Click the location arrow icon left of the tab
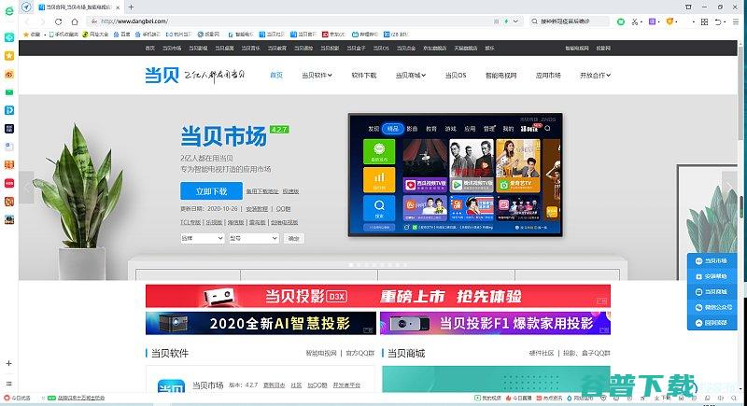The height and width of the screenshot is (406, 747). pos(26,7)
